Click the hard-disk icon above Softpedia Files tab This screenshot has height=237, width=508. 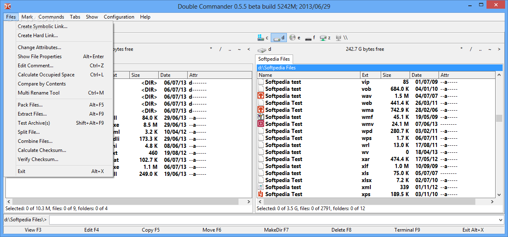[262, 49]
